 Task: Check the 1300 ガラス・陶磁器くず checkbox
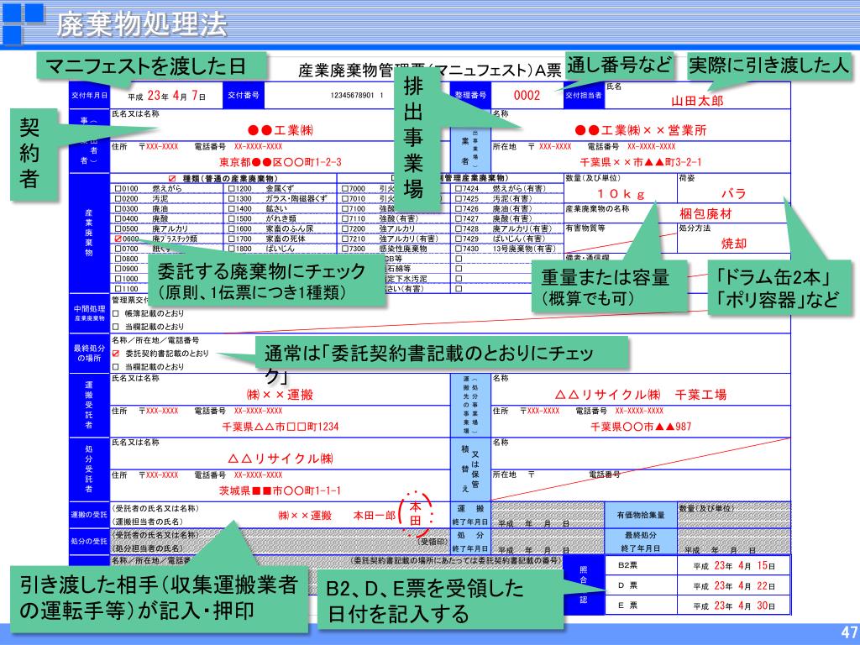click(232, 198)
